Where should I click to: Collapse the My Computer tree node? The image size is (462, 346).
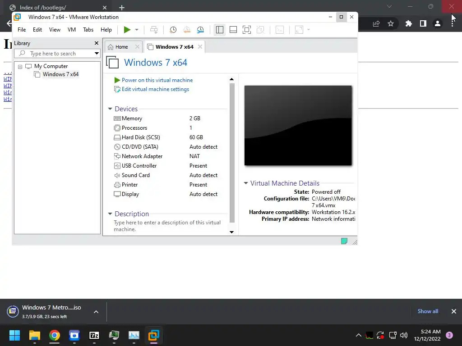click(x=20, y=67)
